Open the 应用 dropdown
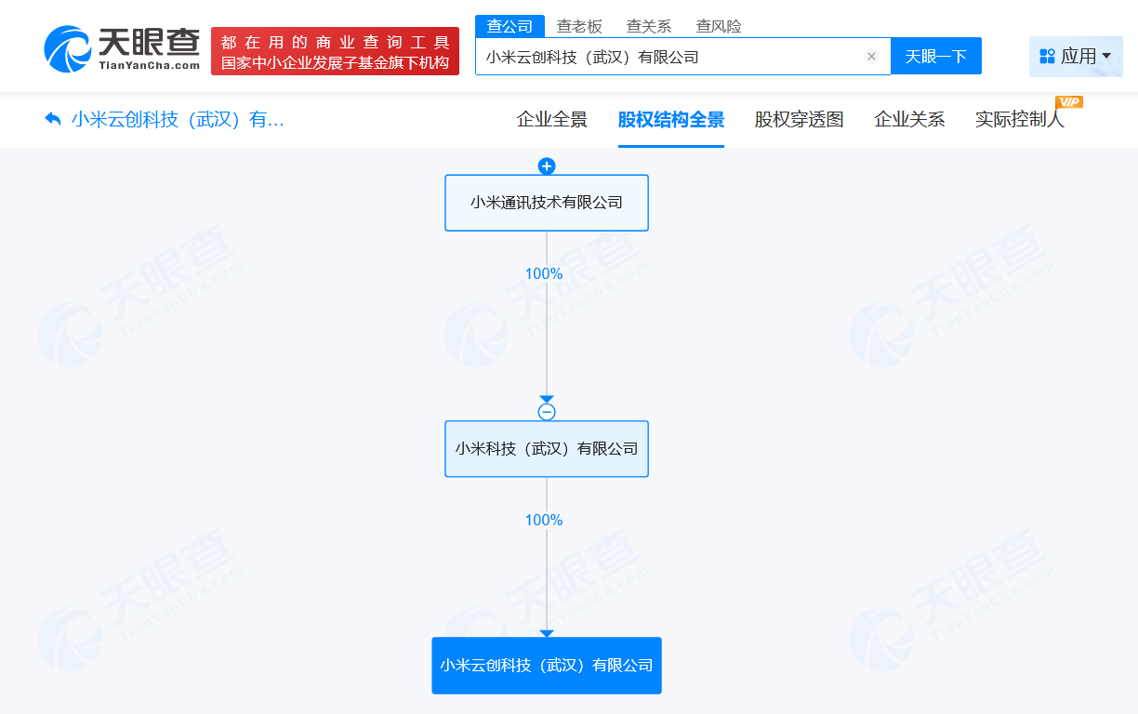 [x=1076, y=57]
